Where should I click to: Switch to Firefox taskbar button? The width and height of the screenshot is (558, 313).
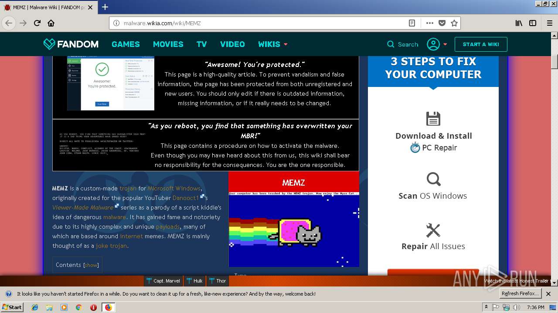[x=108, y=307]
